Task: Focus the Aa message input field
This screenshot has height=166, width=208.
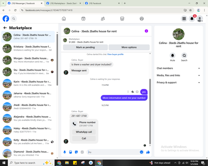Action: tap(113, 152)
